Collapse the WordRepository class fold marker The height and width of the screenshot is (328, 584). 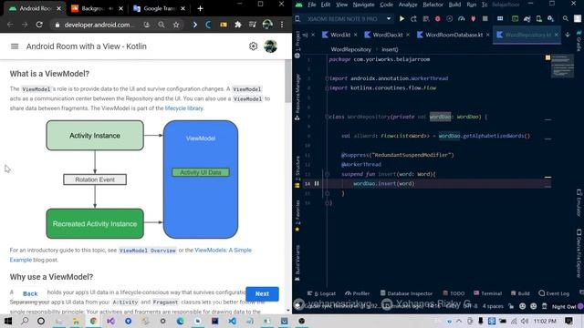coord(327,117)
